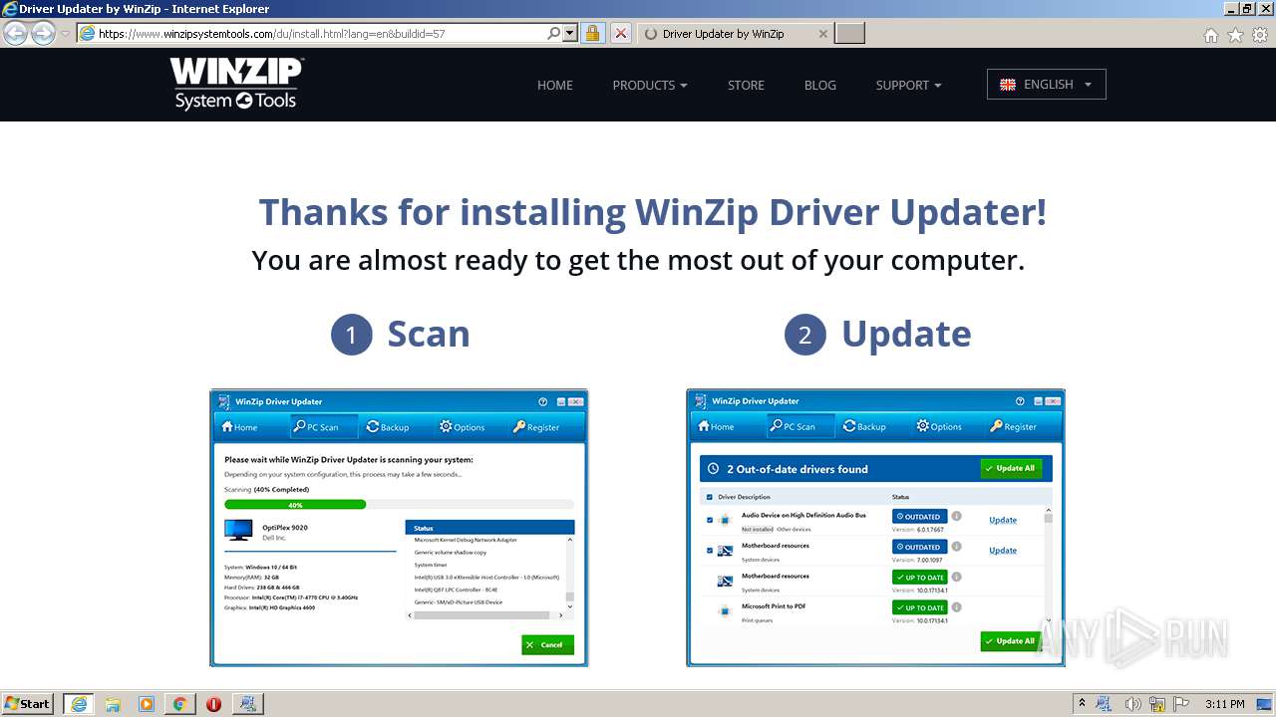
Task: Click the address bar URL field
Action: (x=321, y=33)
